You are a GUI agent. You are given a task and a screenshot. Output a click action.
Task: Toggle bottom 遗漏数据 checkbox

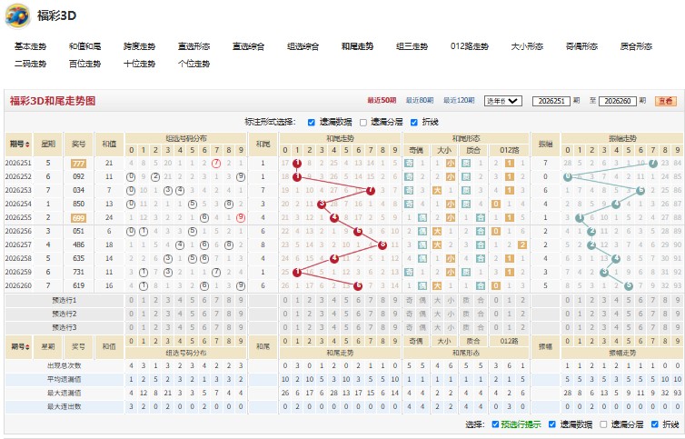click(x=551, y=424)
